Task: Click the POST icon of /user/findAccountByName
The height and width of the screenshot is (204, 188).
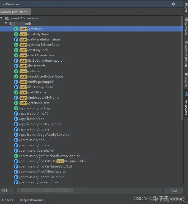Action: pyautogui.click(x=16, y=98)
